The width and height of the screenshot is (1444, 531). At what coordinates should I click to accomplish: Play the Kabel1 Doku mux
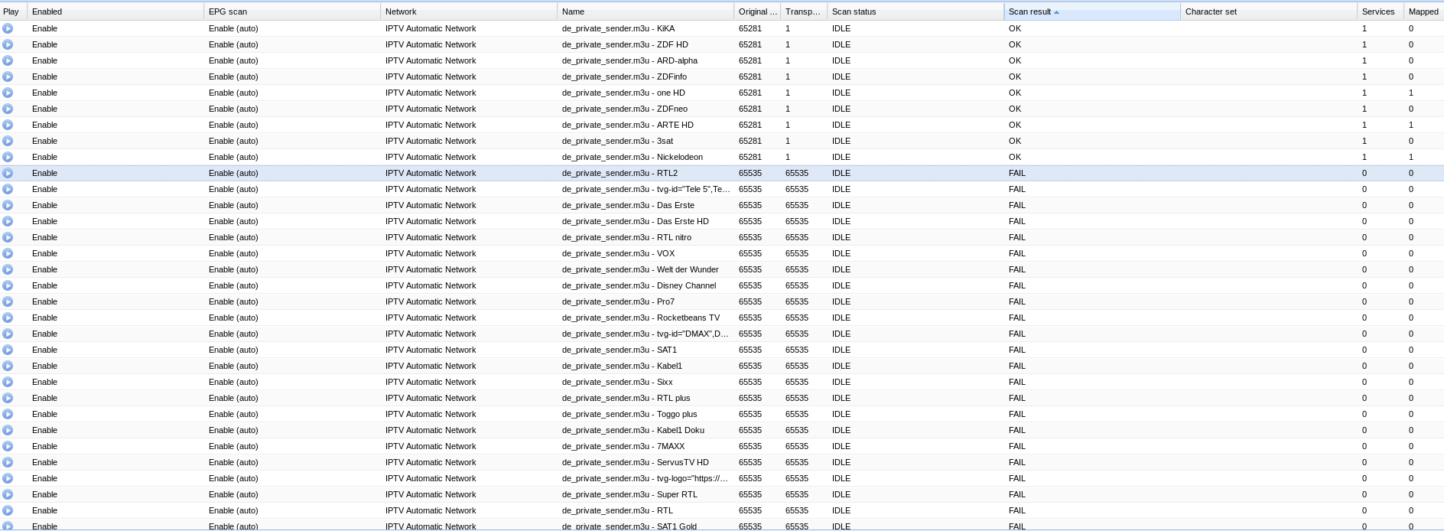coord(8,430)
